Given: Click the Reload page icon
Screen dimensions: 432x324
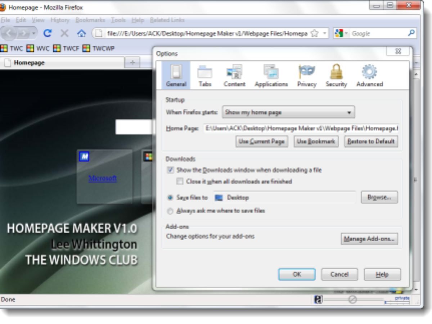Looking at the screenshot, I should (48, 33).
